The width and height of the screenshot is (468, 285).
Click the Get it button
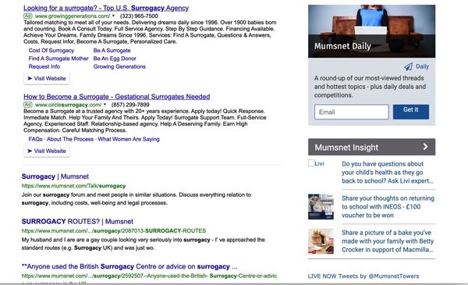coord(411,112)
